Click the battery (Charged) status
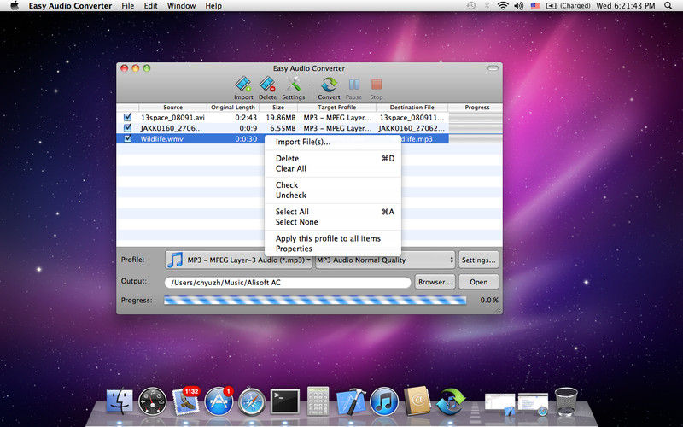The width and height of the screenshot is (683, 427). pos(569,6)
